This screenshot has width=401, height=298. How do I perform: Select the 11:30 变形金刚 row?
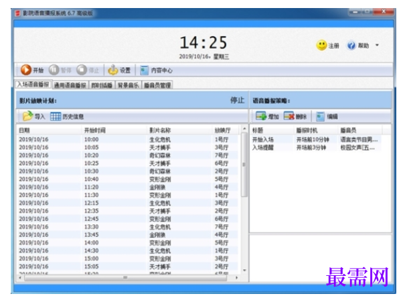[128, 195]
